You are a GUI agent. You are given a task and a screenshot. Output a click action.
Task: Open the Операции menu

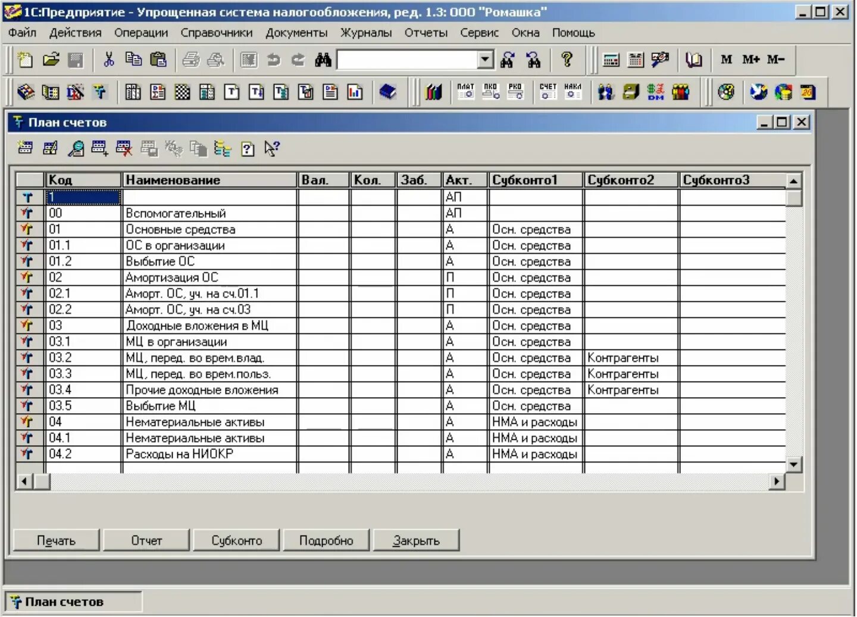click(x=141, y=33)
